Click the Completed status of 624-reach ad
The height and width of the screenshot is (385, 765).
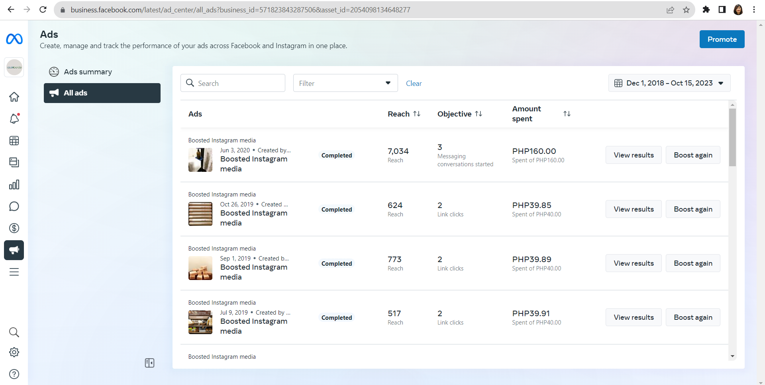tap(337, 210)
